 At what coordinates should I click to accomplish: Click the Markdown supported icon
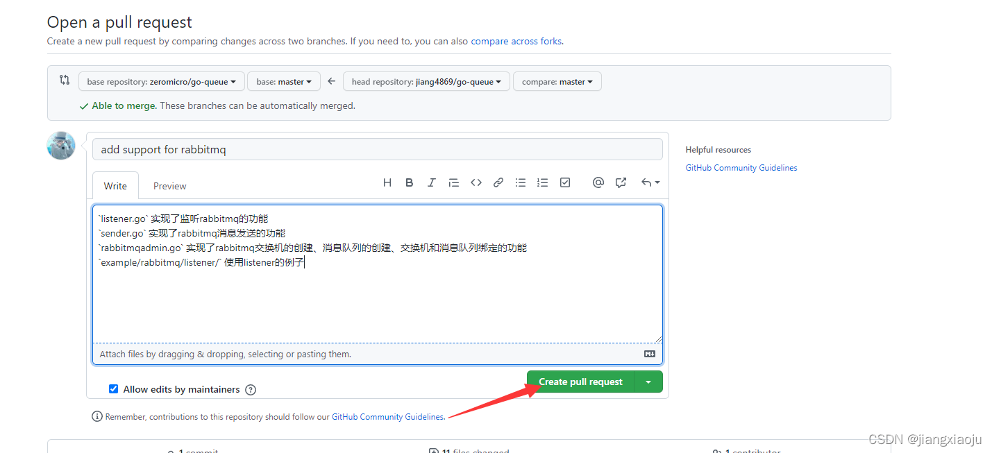(650, 354)
